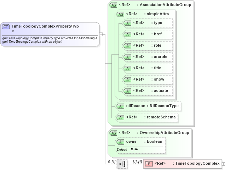Click the 0..[1] cardinality label
Screen dimensions: 225x170
pyautogui.click(x=112, y=162)
